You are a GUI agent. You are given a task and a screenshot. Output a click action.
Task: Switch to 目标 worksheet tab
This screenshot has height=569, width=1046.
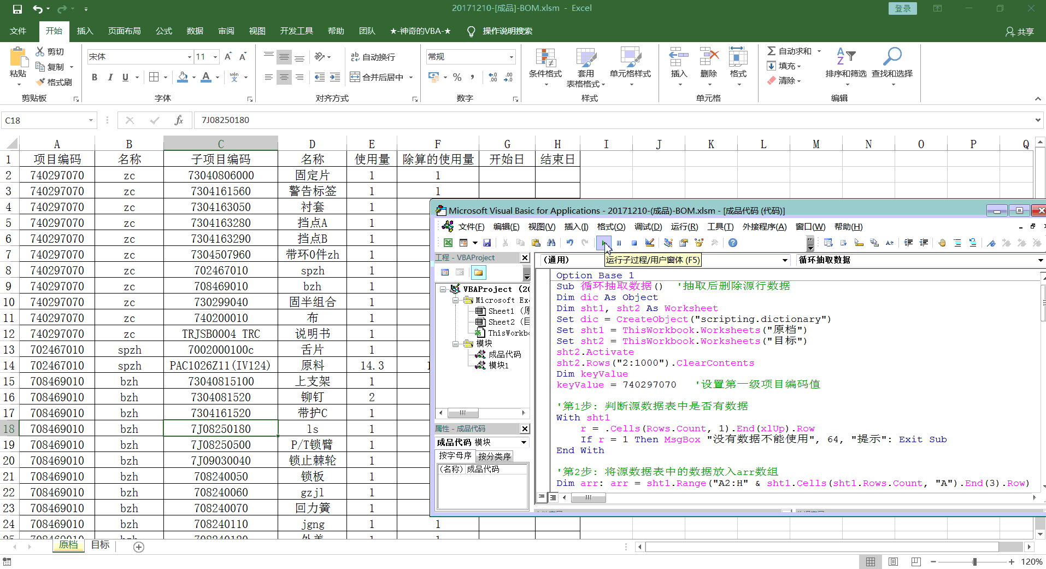[x=100, y=545]
